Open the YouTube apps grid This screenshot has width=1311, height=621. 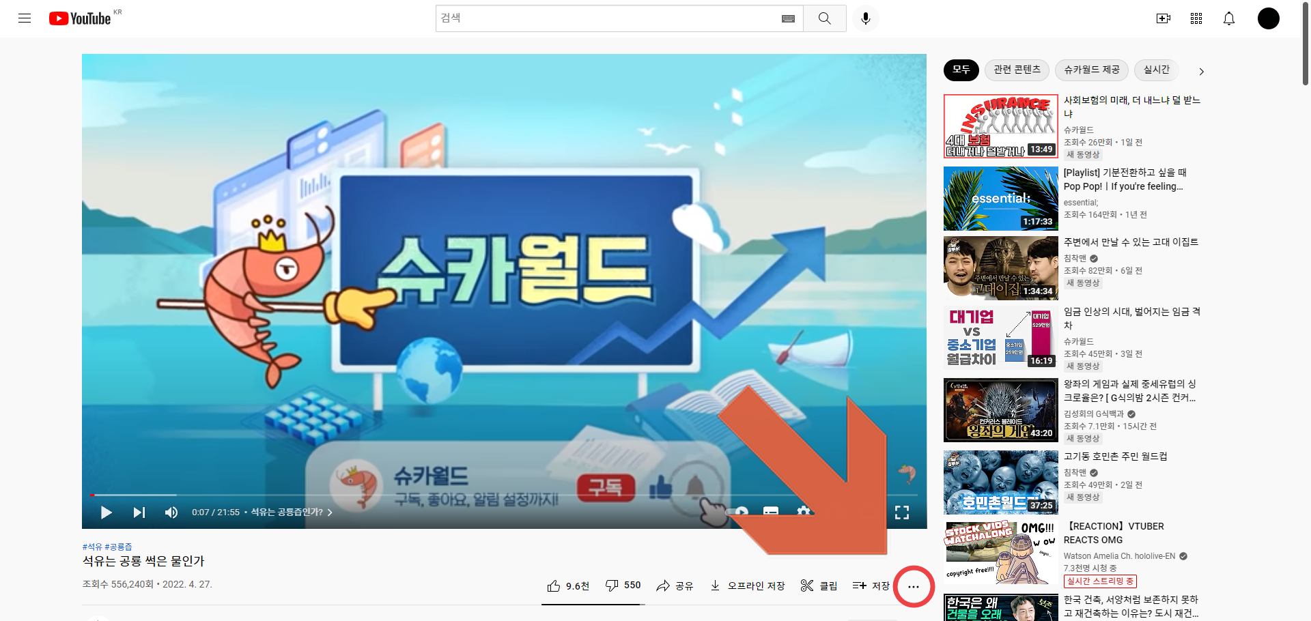[x=1196, y=18]
